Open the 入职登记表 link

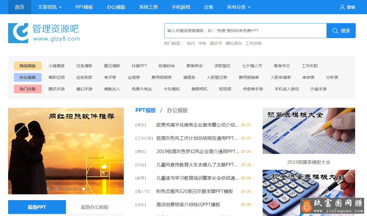tap(217, 77)
